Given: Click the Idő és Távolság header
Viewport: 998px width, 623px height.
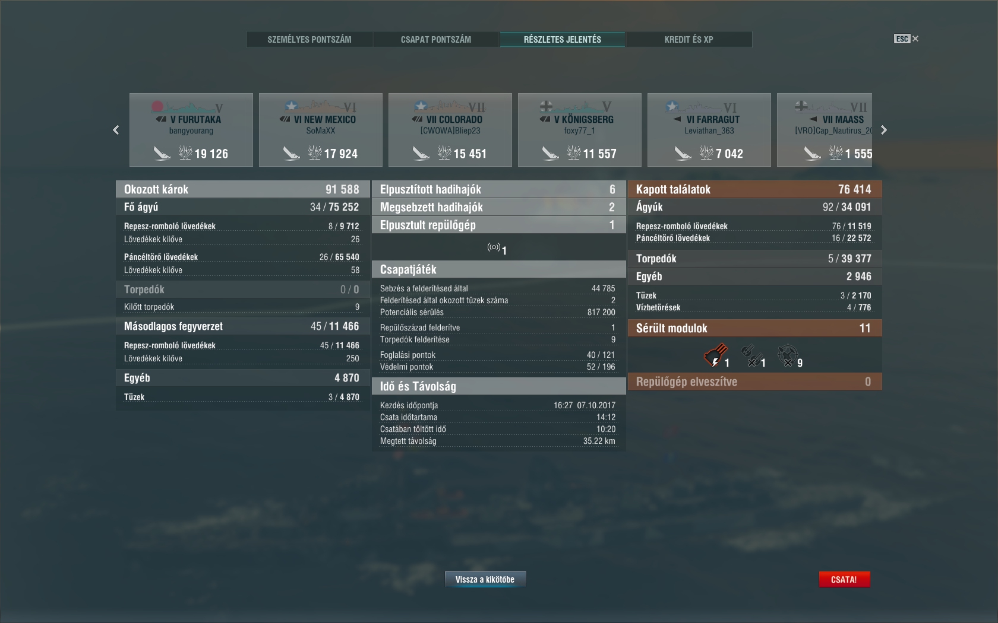Looking at the screenshot, I should pos(498,386).
